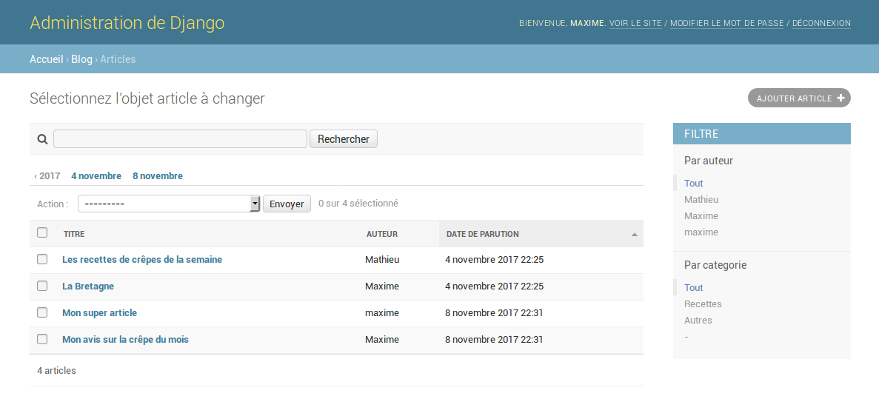Click the Envoyer button
Image resolution: width=879 pixels, height=419 pixels.
point(287,204)
